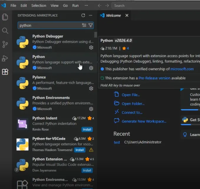Open the File menu
The image size is (200, 189).
[x=13, y=6]
